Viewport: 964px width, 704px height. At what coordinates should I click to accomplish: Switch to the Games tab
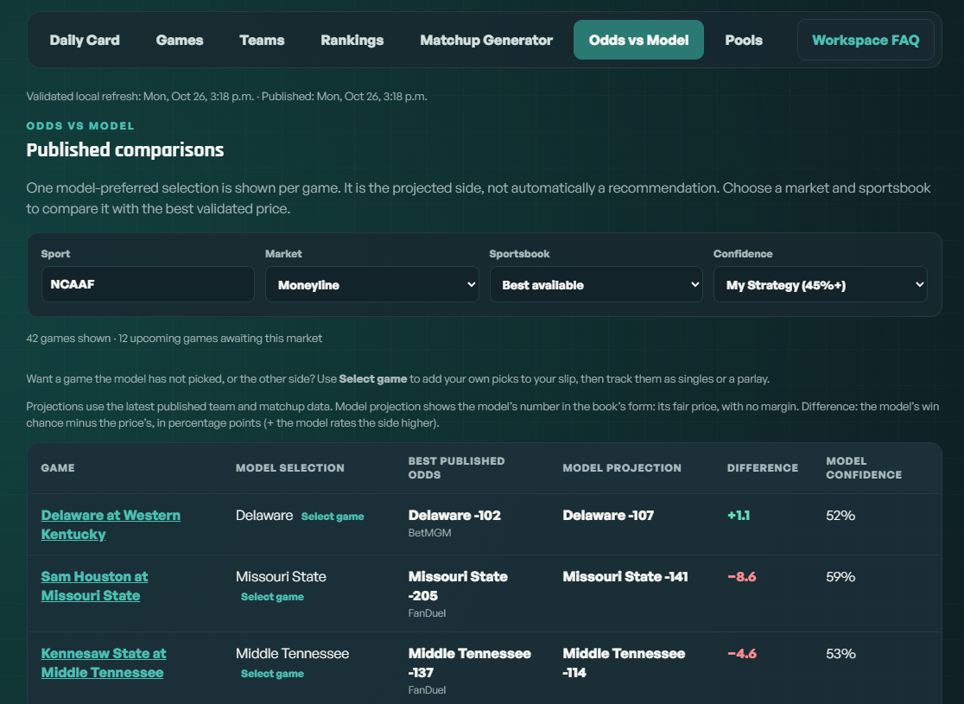click(180, 40)
